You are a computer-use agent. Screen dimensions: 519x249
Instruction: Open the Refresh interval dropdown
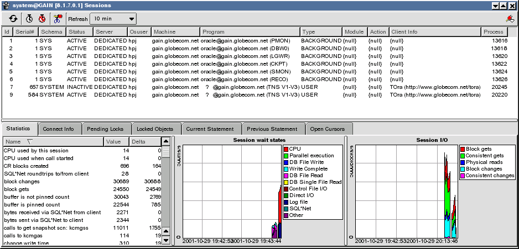click(114, 18)
